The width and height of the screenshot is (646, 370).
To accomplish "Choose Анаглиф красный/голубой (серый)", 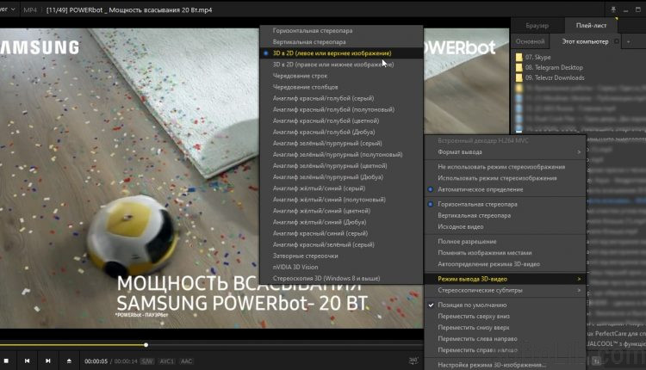I will pos(342,98).
